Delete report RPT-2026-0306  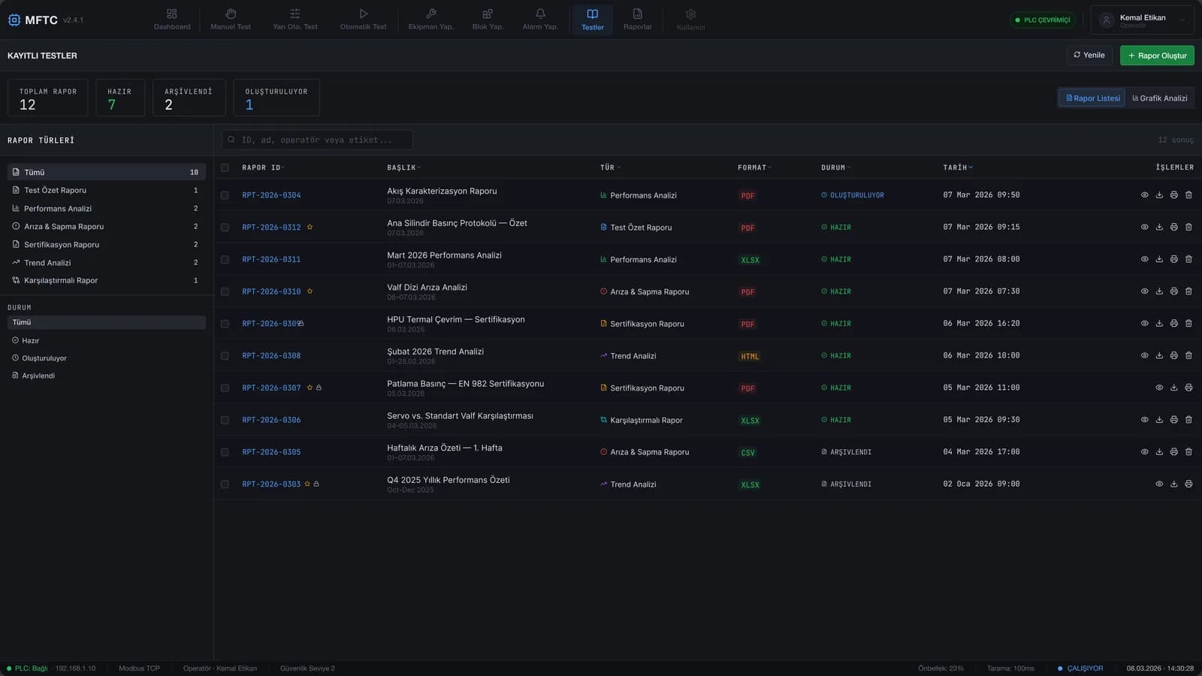click(1188, 420)
